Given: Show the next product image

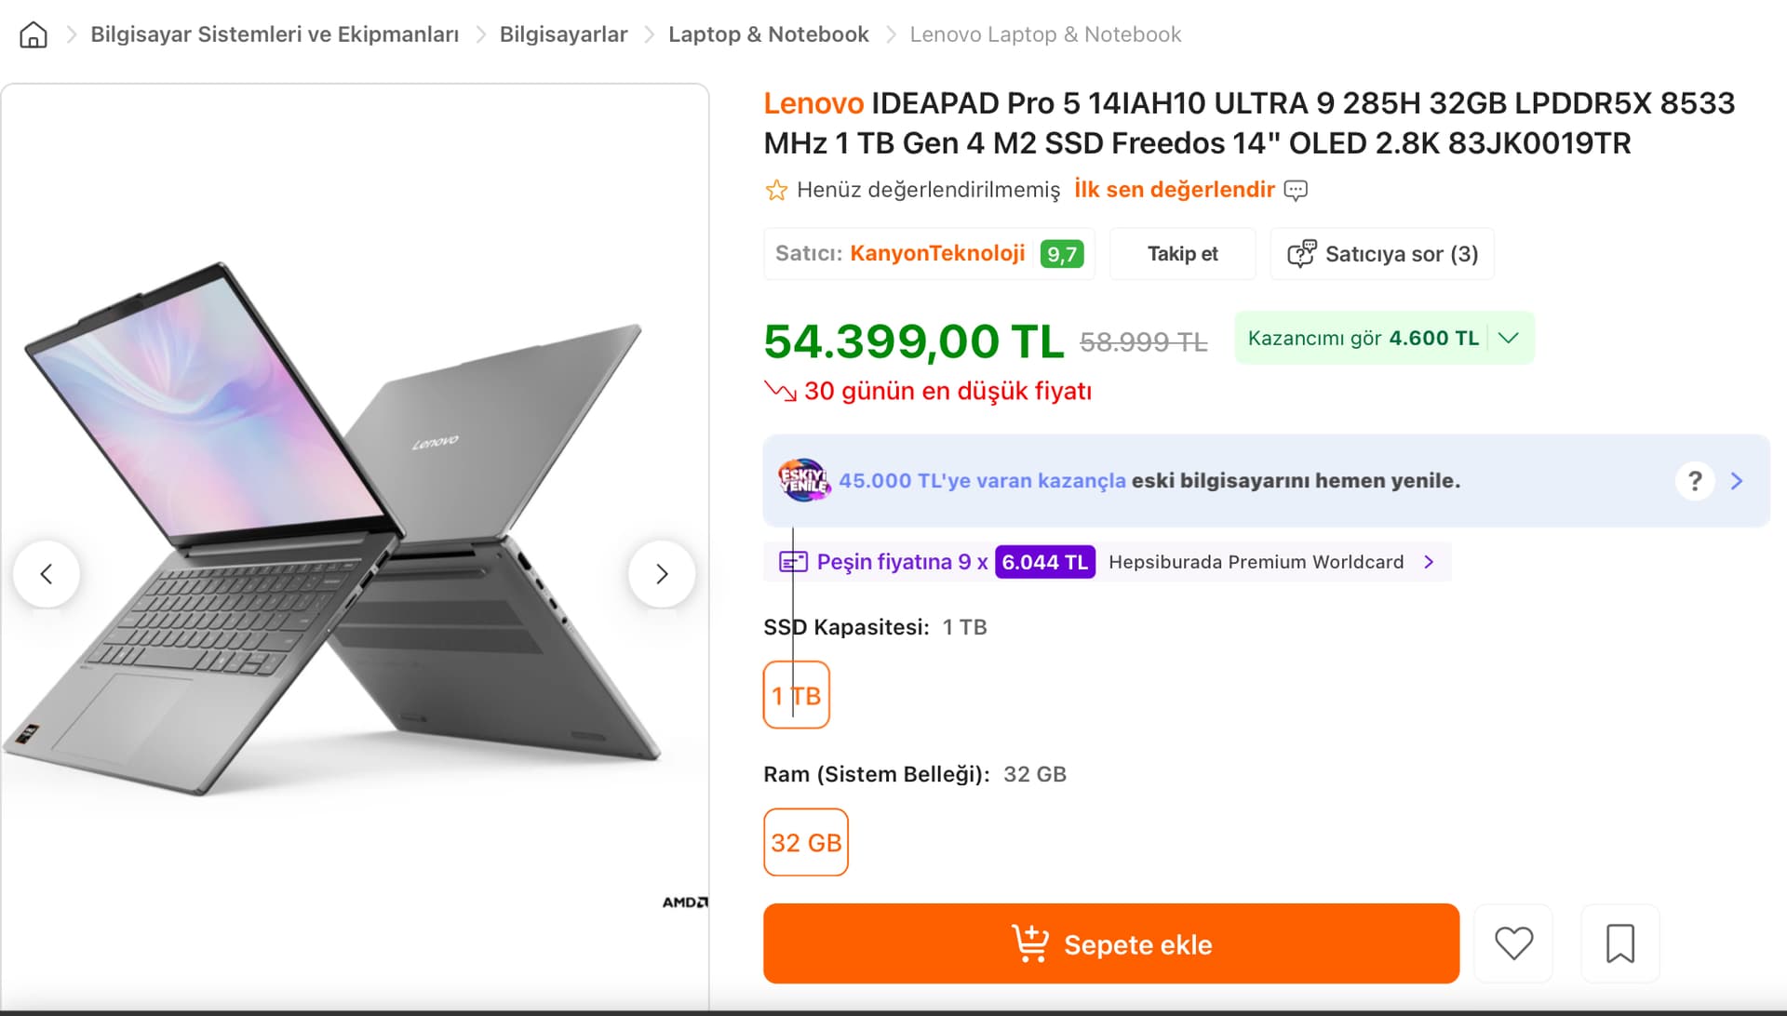Looking at the screenshot, I should coord(661,574).
